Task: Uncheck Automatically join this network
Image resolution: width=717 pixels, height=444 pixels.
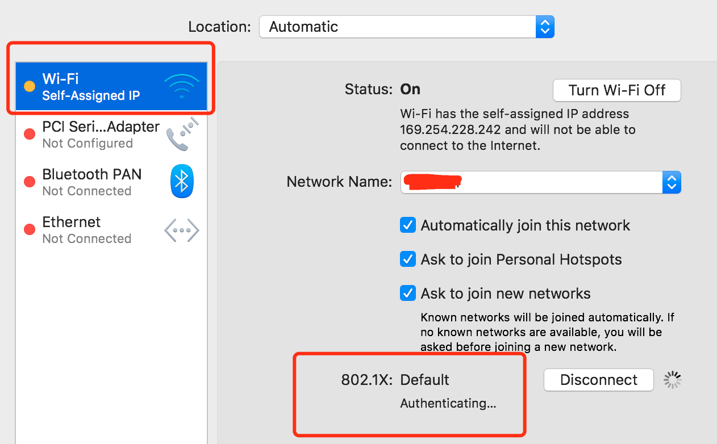Action: (x=407, y=225)
